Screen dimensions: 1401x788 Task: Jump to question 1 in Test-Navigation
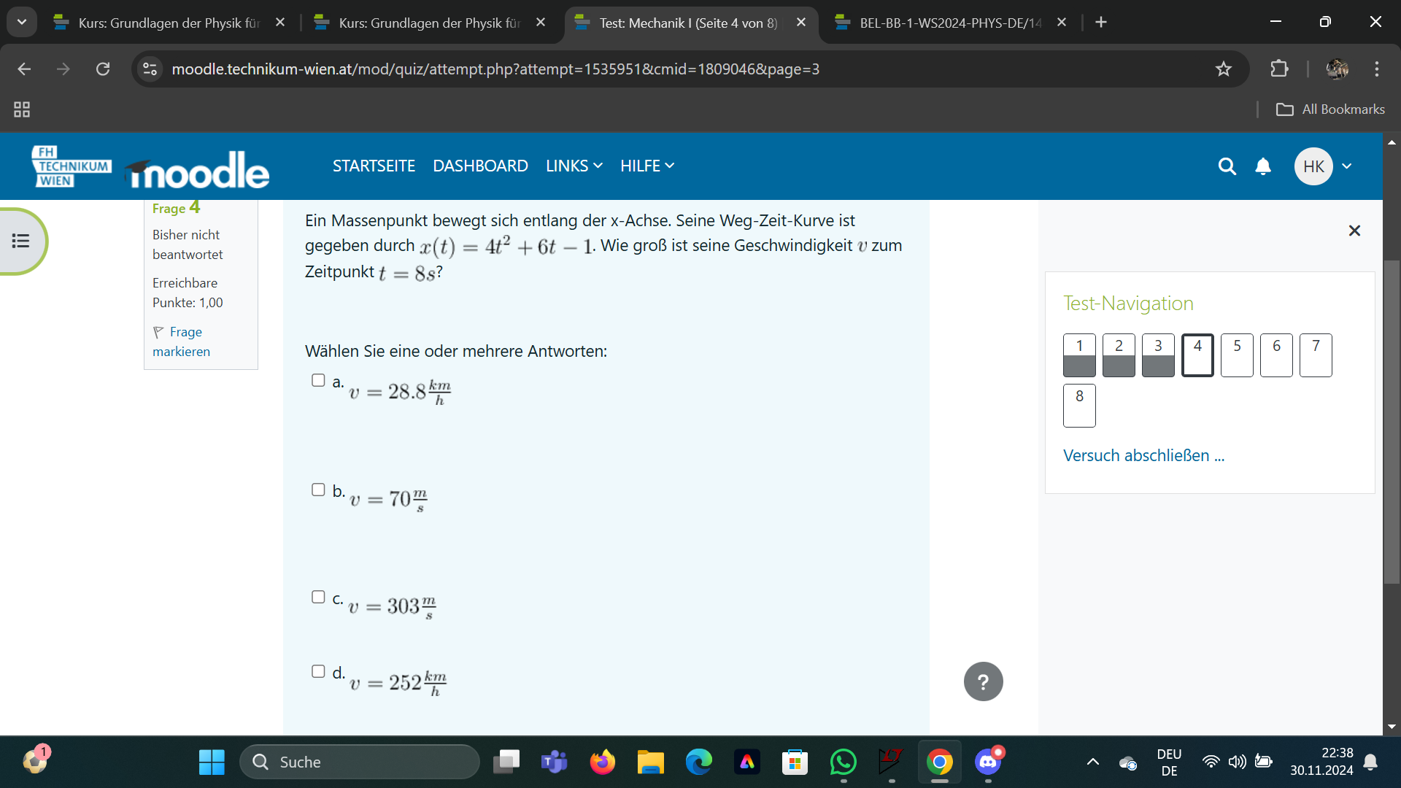pyautogui.click(x=1079, y=355)
